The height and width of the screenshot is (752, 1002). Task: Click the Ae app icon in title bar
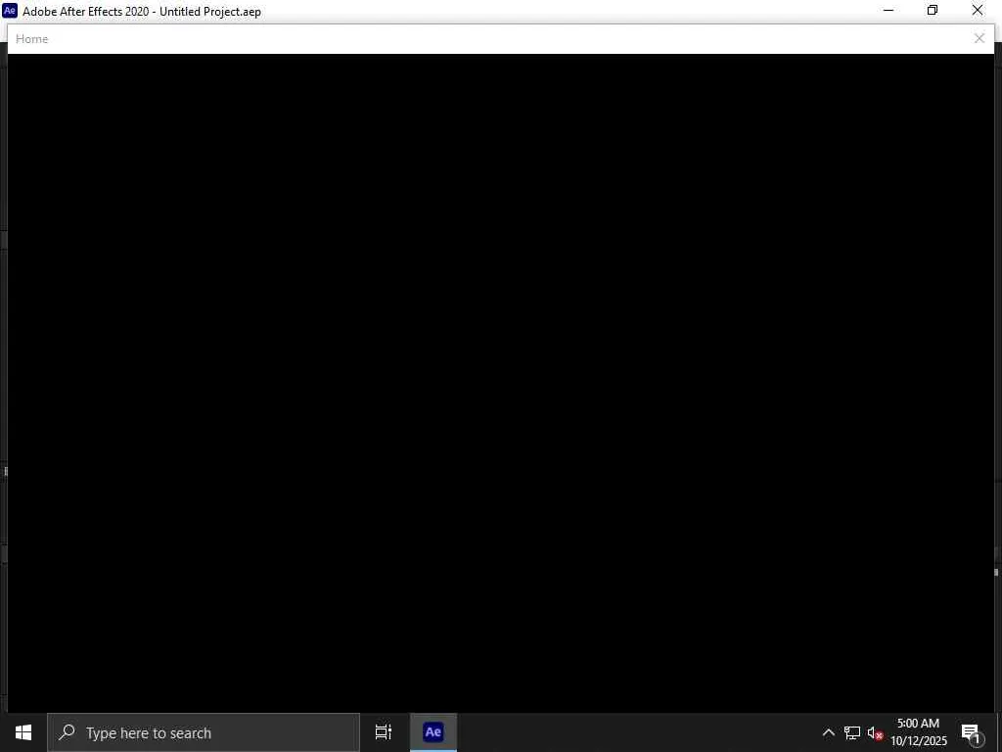point(10,11)
